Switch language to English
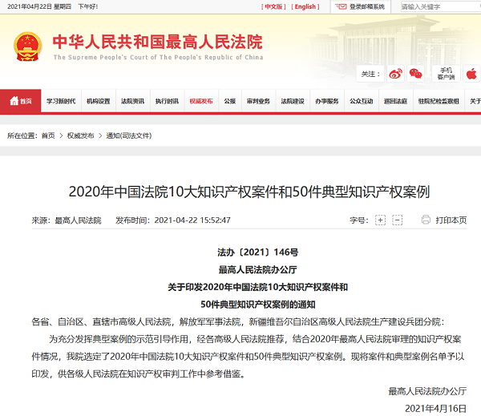Viewport: 481px width, 416px height. [305, 6]
